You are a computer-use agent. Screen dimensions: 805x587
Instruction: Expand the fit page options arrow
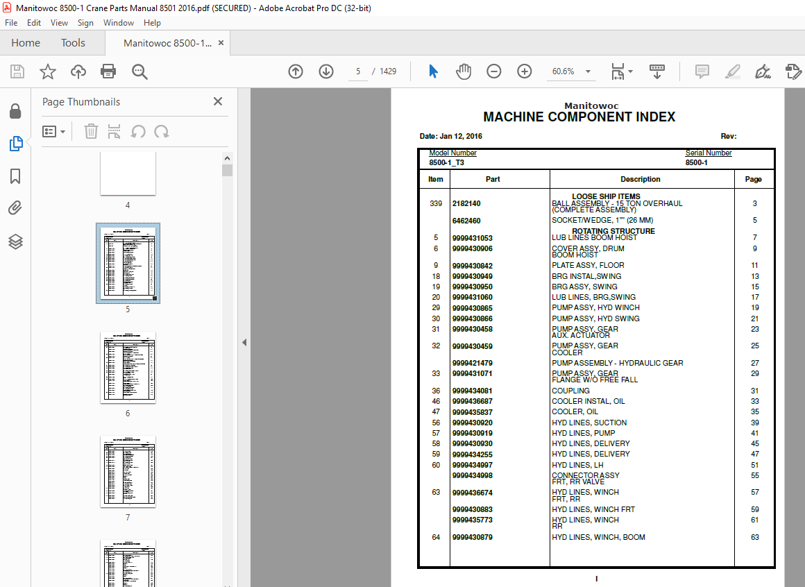pos(630,71)
